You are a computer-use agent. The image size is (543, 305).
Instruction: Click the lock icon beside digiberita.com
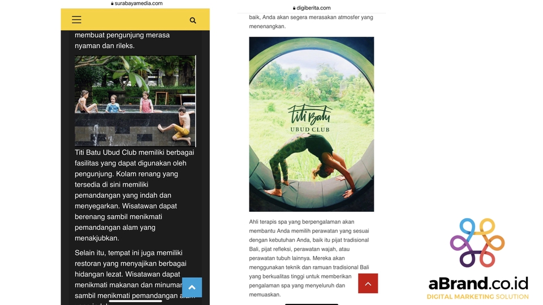tap(294, 8)
